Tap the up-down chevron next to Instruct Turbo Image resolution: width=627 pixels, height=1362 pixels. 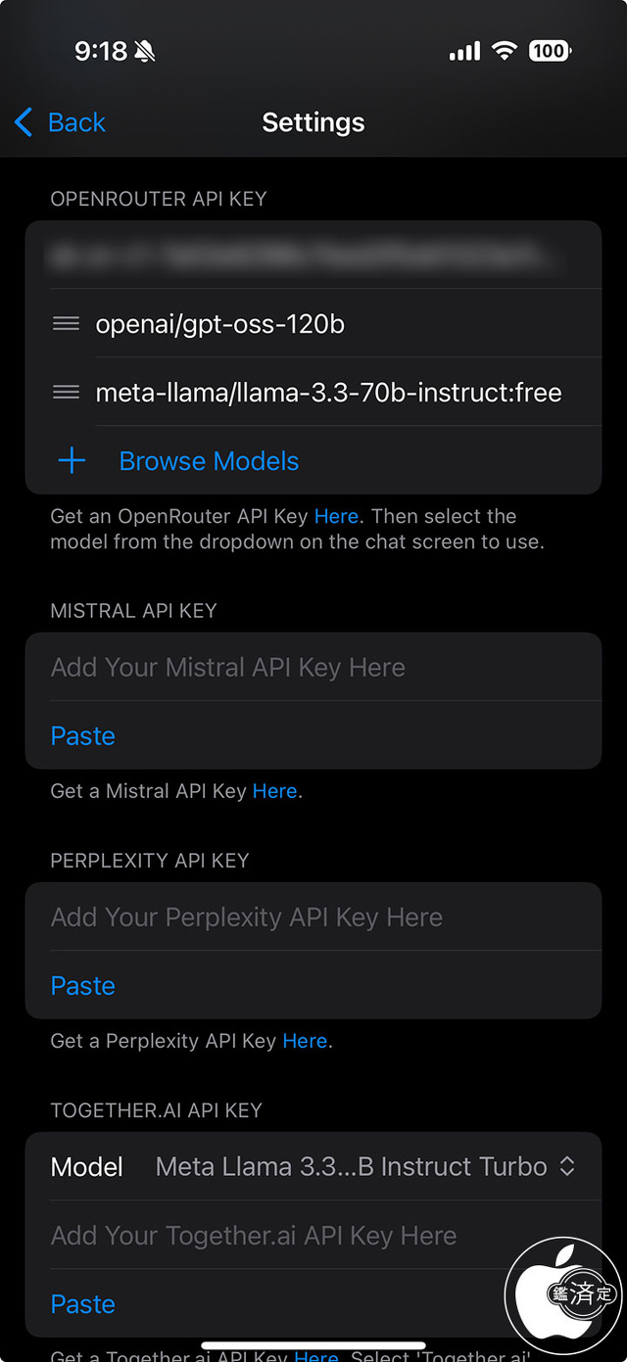566,1167
